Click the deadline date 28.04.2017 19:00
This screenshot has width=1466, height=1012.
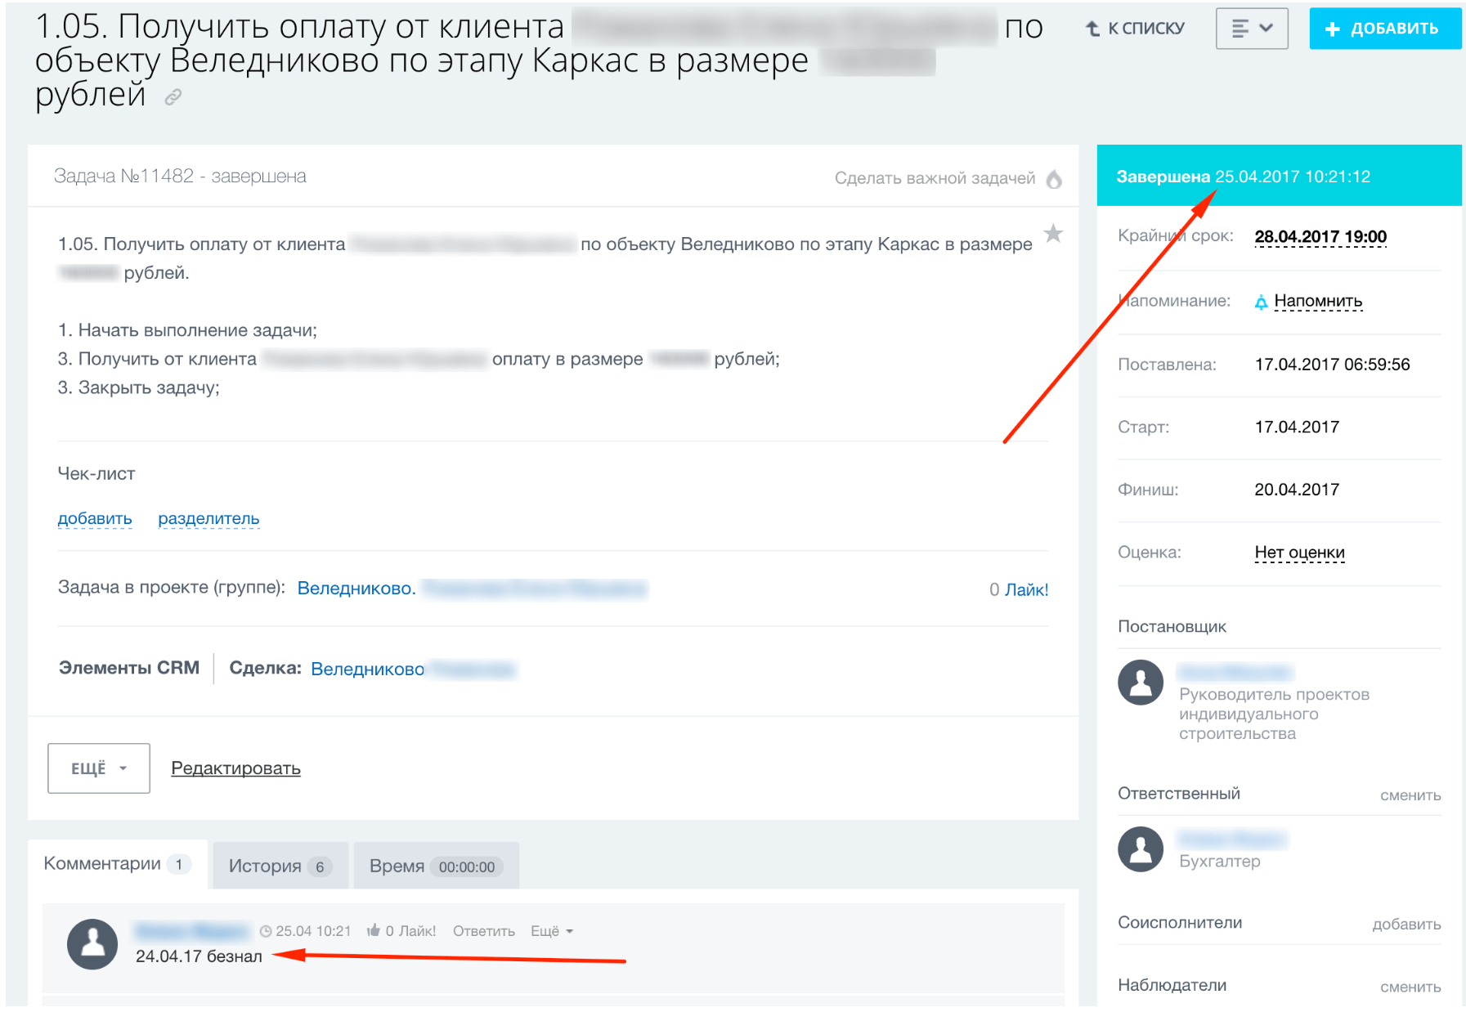(x=1320, y=237)
